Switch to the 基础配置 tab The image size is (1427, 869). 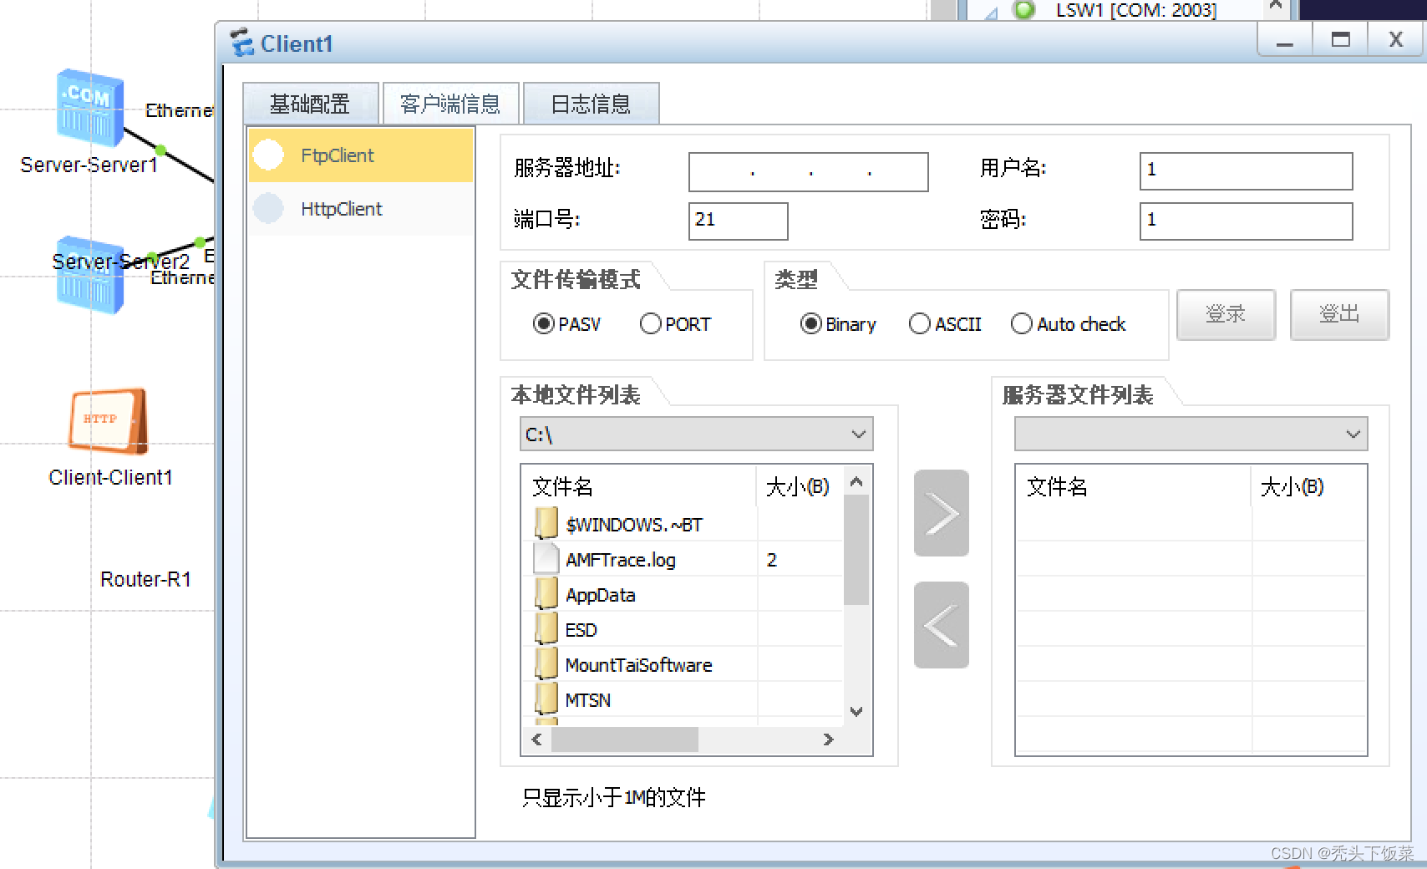click(x=310, y=104)
